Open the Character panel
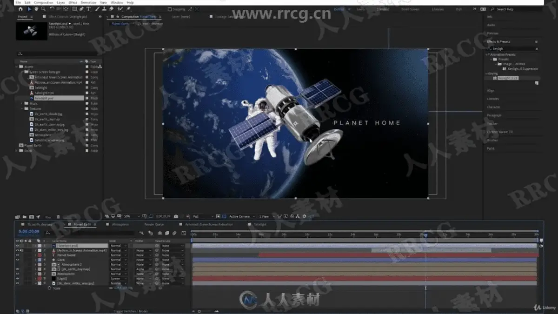Image resolution: width=558 pixels, height=314 pixels. coord(494,107)
